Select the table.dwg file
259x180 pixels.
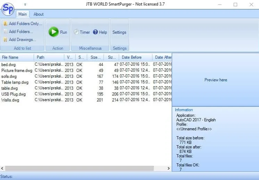(10, 88)
